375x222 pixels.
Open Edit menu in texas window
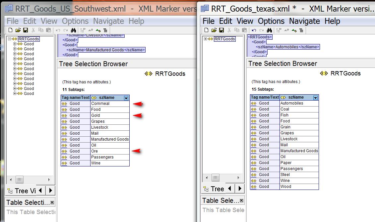(x=225, y=21)
